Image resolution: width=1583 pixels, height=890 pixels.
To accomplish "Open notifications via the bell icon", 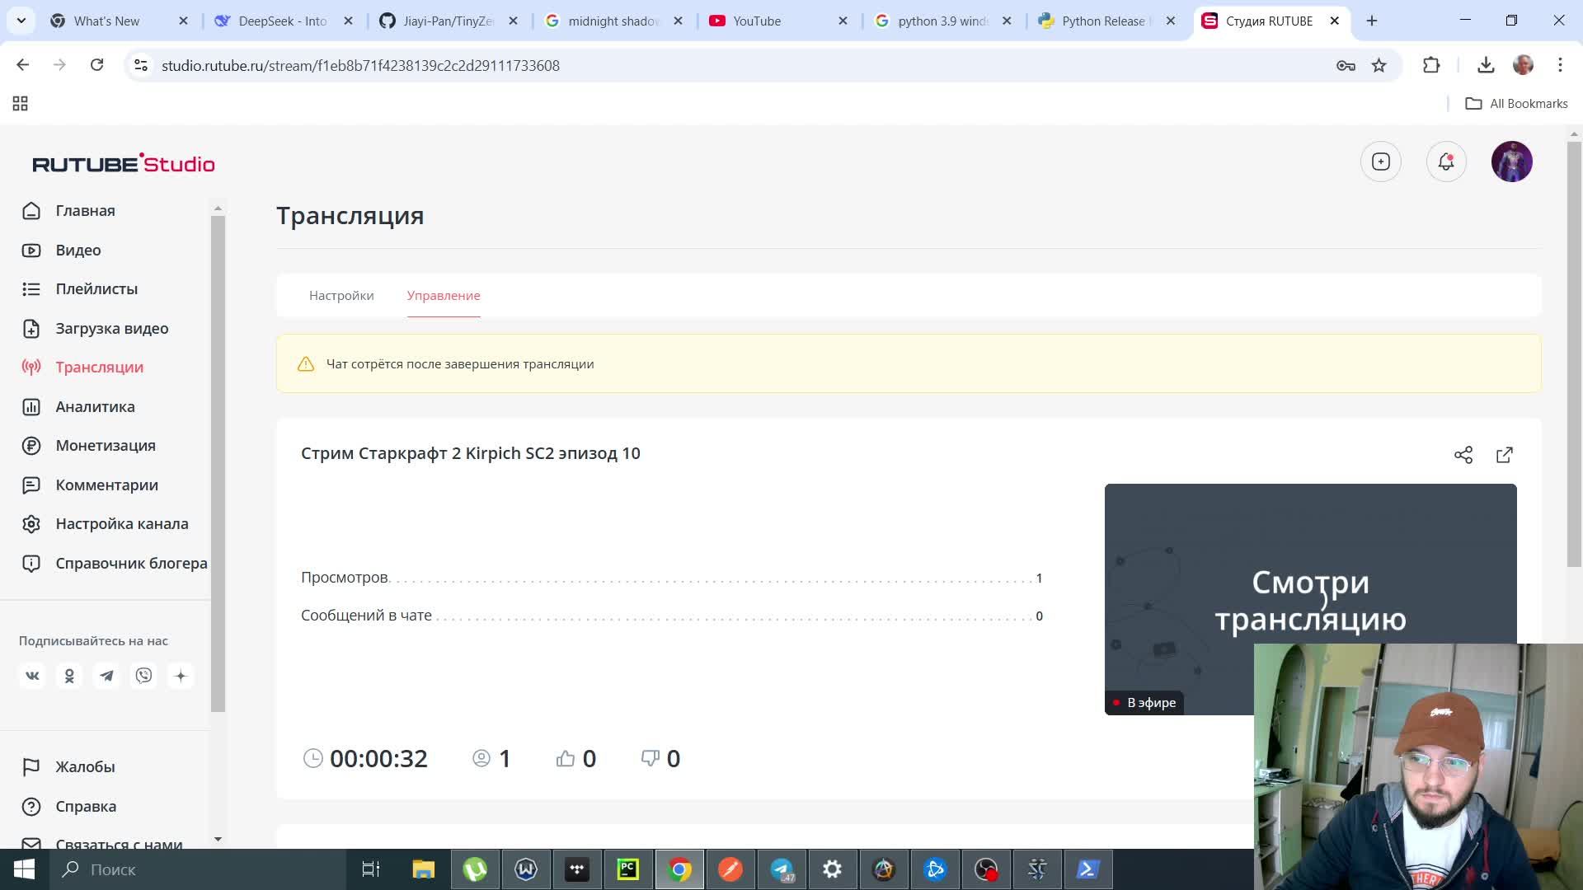I will point(1446,162).
